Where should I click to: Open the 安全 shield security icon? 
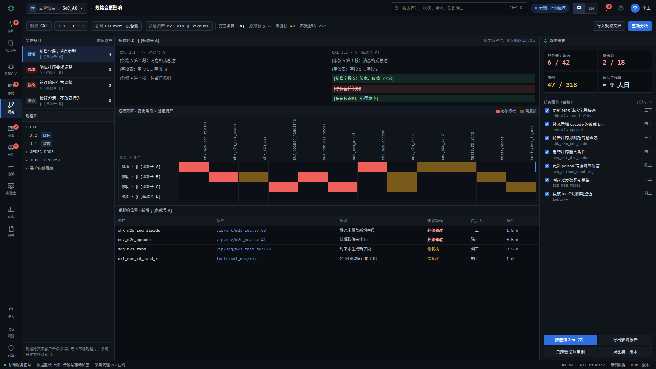coord(11,351)
